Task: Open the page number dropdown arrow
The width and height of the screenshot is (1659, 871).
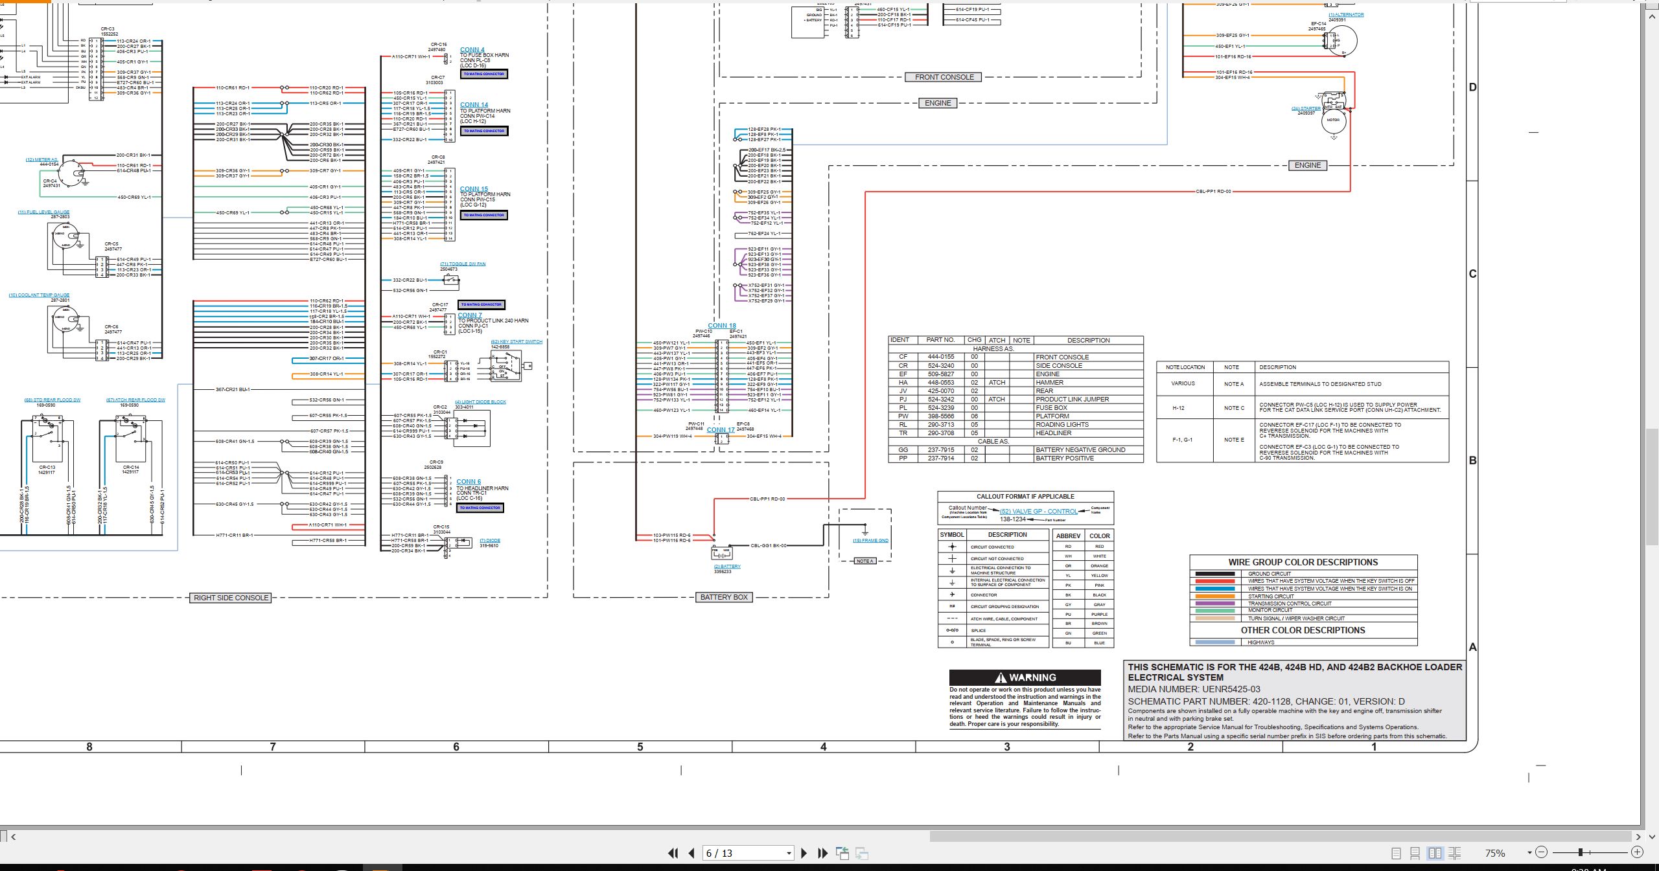Action: point(789,854)
